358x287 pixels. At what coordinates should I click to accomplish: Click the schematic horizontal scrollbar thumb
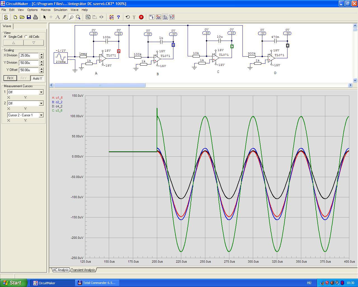pos(100,85)
